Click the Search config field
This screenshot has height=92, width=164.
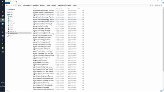pos(158,5)
